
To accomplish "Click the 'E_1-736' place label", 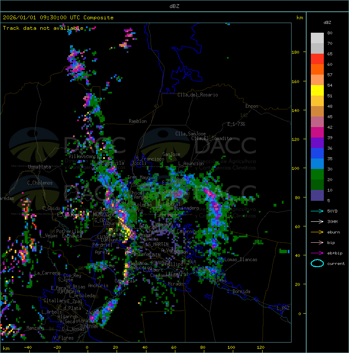I will coord(236,124).
